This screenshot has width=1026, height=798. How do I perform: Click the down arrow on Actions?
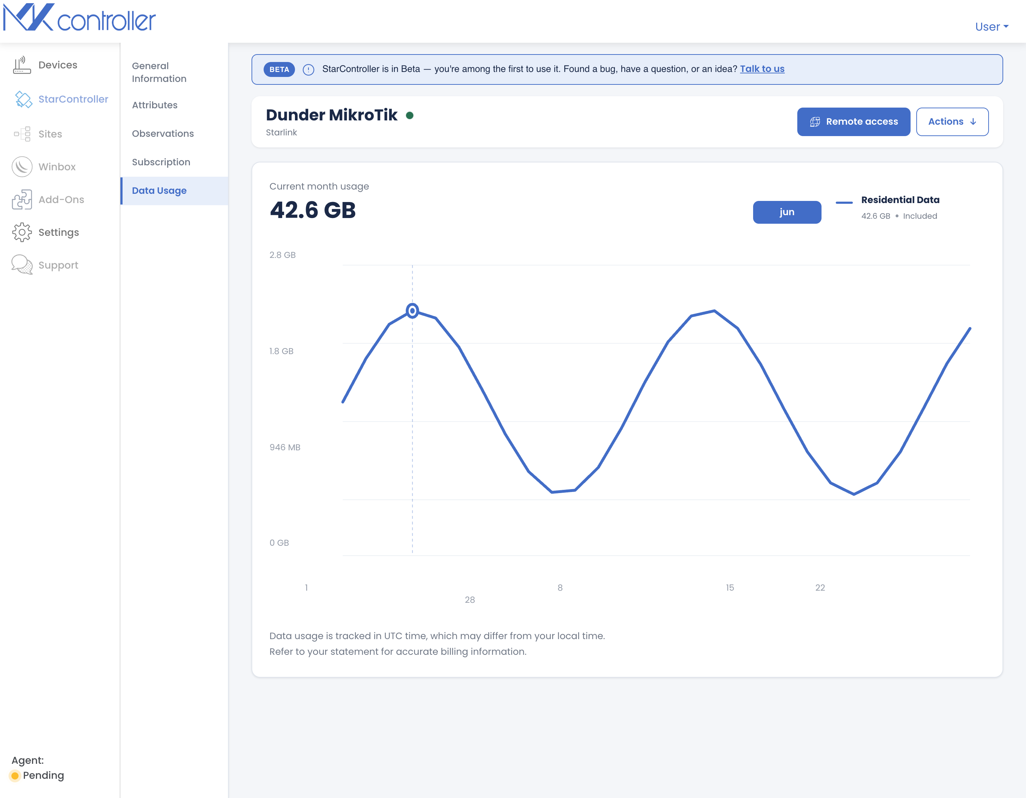[973, 121]
